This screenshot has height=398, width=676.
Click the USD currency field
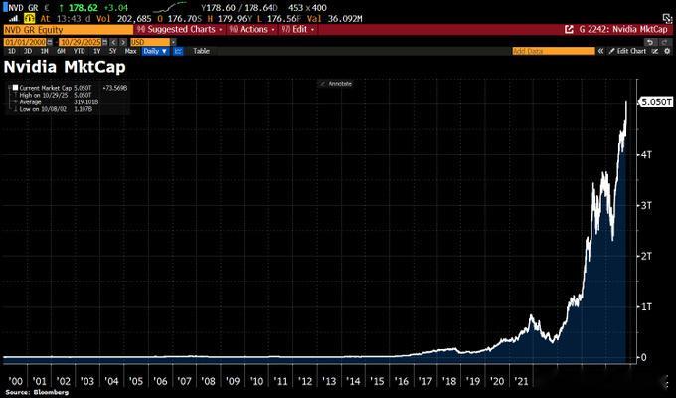[150, 42]
